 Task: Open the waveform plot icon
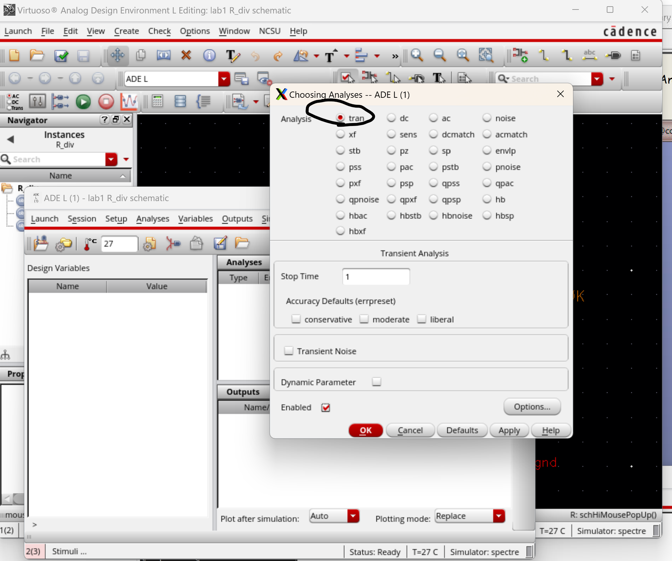(129, 102)
